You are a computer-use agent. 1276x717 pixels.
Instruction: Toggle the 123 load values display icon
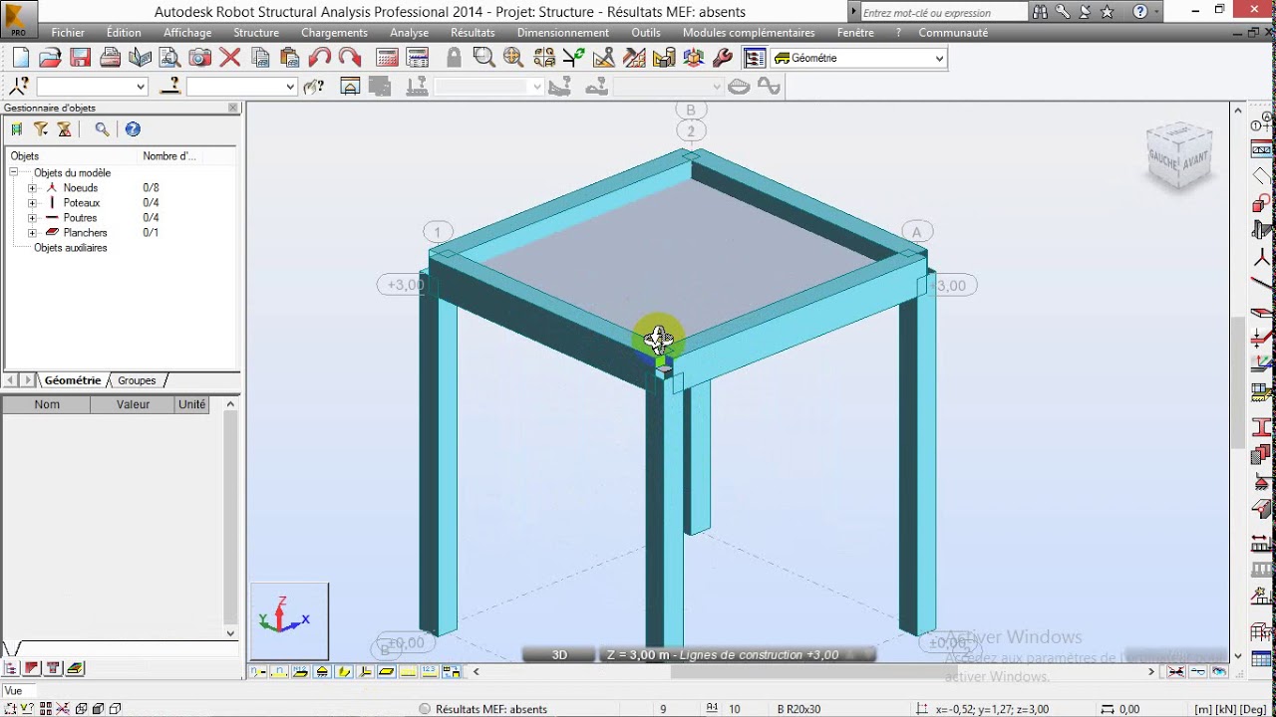pyautogui.click(x=429, y=672)
